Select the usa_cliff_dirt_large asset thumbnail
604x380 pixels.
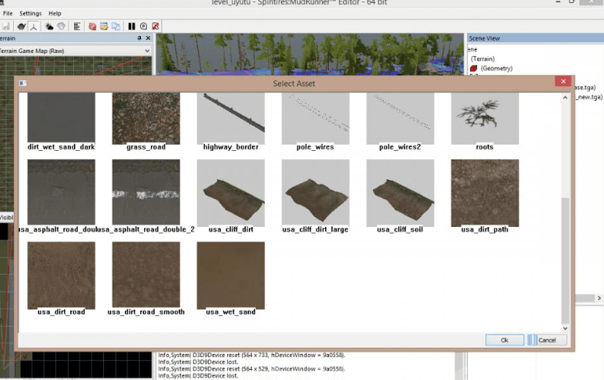[315, 192]
